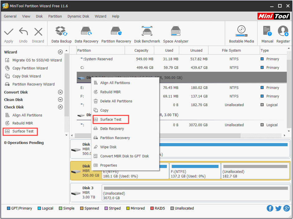
Task: Click the Register icon
Action: click(x=283, y=31)
